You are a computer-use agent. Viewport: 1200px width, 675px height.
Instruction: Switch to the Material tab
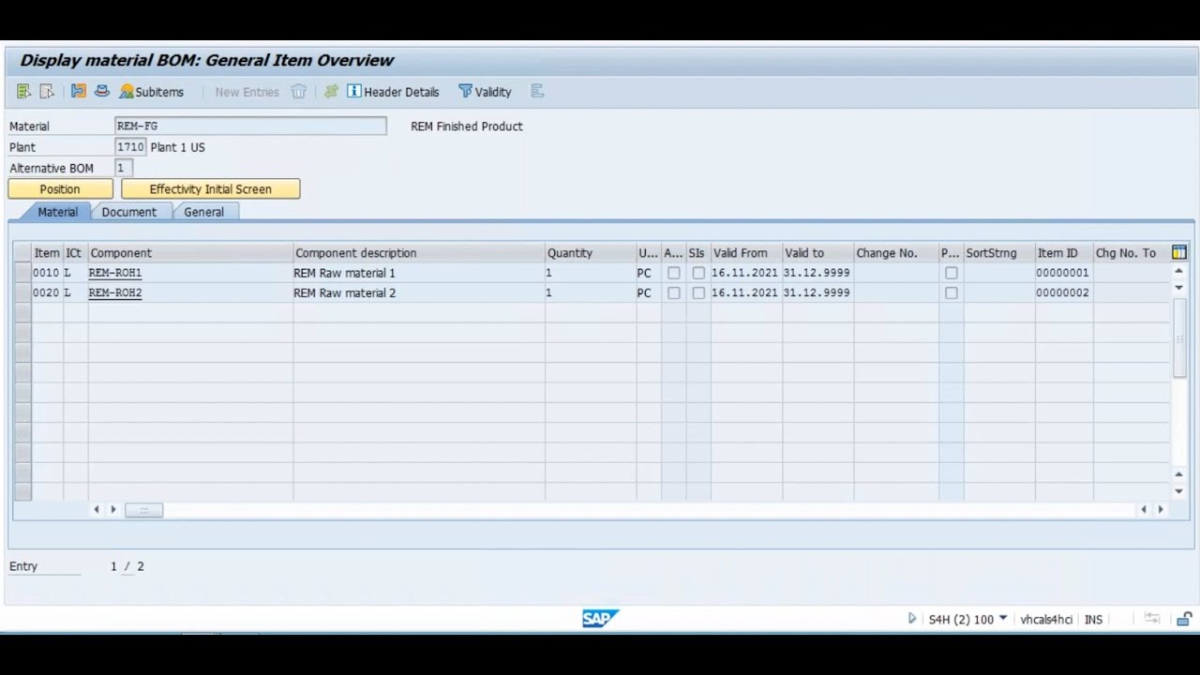tap(57, 212)
